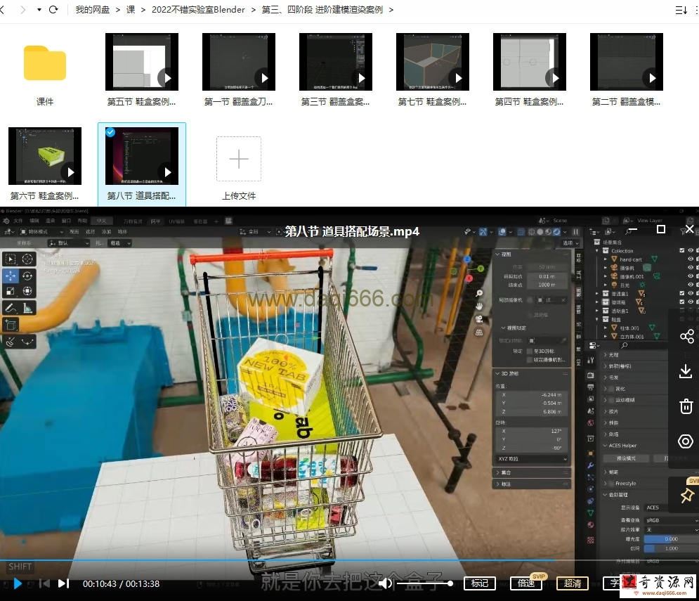699x601 pixels.
Task: Uncheck the selected 第八节 video checkbox
Action: point(110,132)
